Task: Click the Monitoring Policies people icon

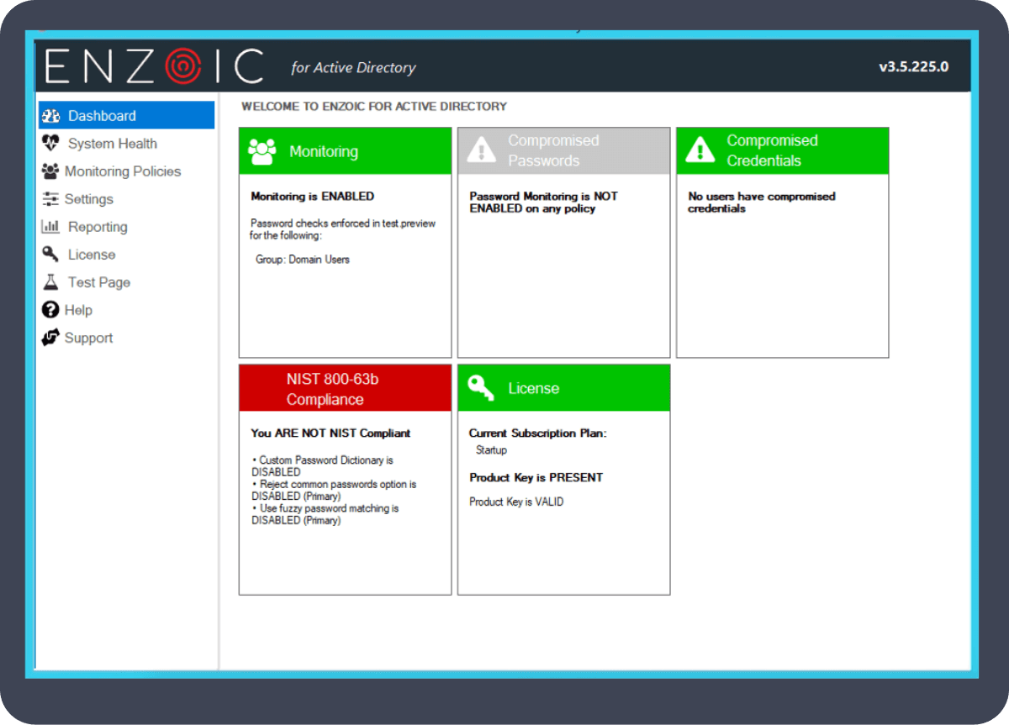Action: pos(50,171)
